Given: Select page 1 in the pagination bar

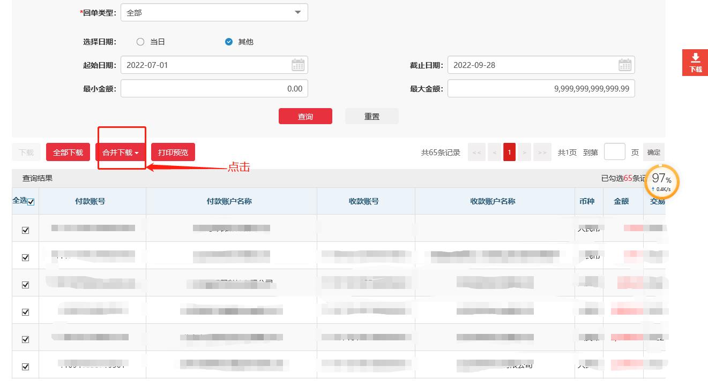Looking at the screenshot, I should (509, 152).
